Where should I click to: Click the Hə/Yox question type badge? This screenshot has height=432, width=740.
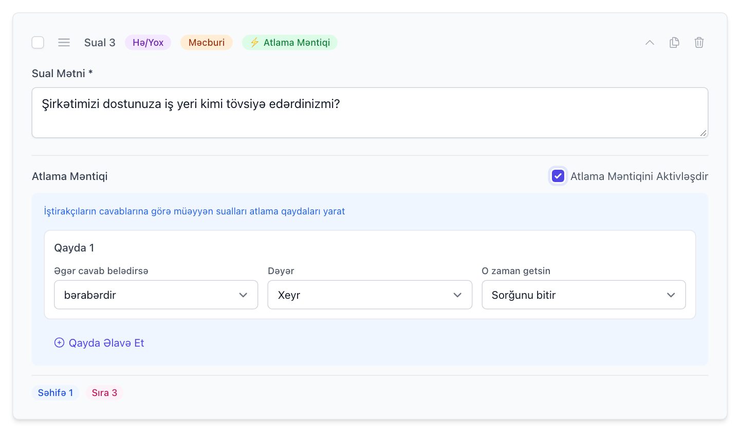pos(148,43)
